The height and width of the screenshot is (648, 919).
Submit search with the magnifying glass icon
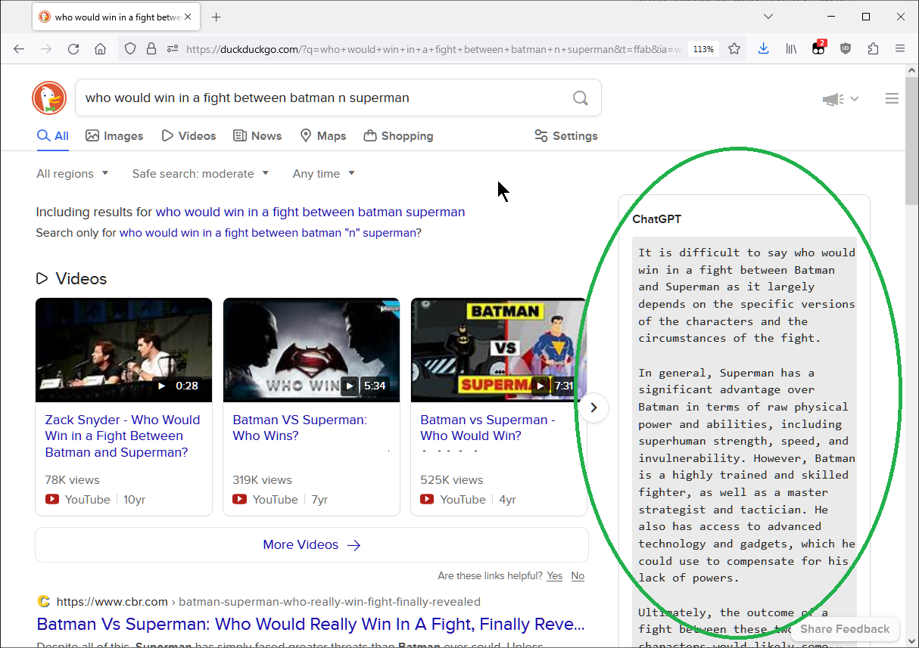pos(581,98)
